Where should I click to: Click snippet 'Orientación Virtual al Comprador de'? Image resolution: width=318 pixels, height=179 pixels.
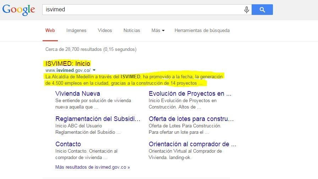(x=185, y=151)
